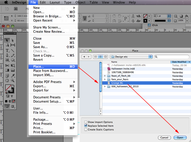This screenshot has height=142, width=191.
Task: Select the Note tool
Action: [7, 76]
